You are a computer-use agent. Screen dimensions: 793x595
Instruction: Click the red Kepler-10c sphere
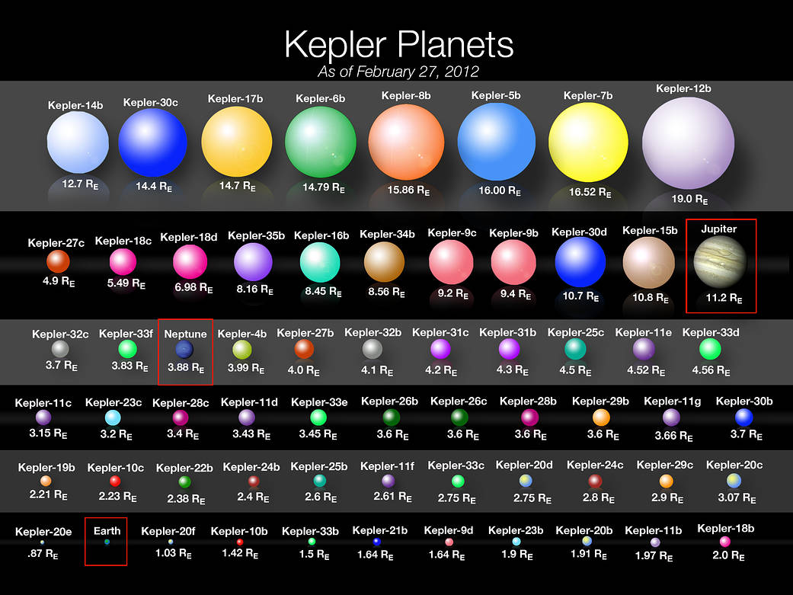click(x=115, y=481)
